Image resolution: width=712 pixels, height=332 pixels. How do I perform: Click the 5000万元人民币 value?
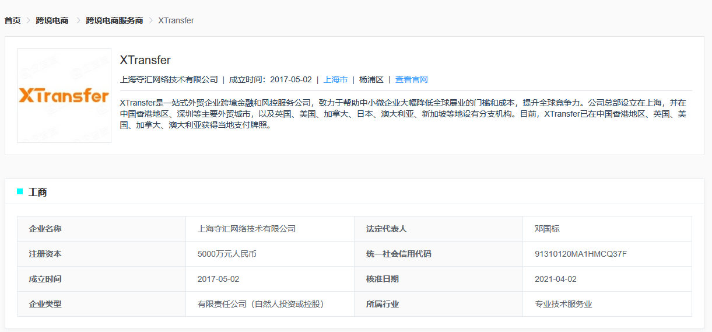click(x=227, y=254)
